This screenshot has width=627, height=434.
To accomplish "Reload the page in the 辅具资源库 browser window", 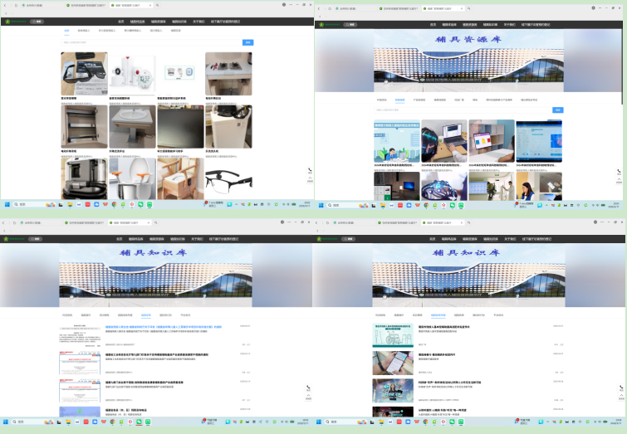I will coord(330,8).
